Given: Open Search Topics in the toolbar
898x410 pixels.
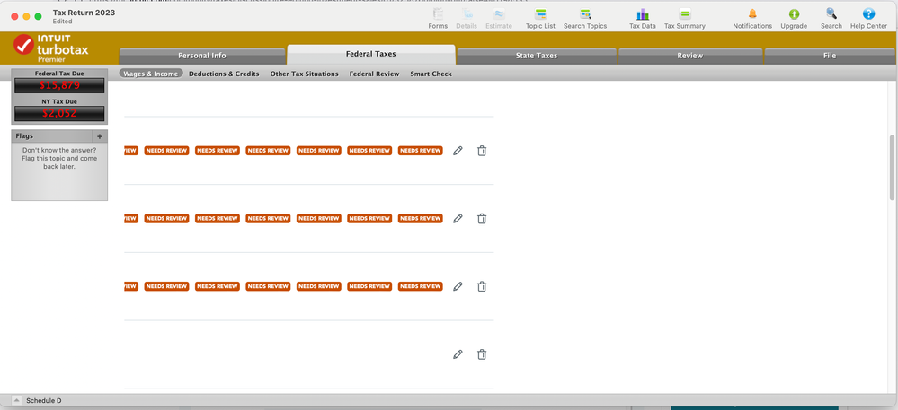Looking at the screenshot, I should coord(584,18).
